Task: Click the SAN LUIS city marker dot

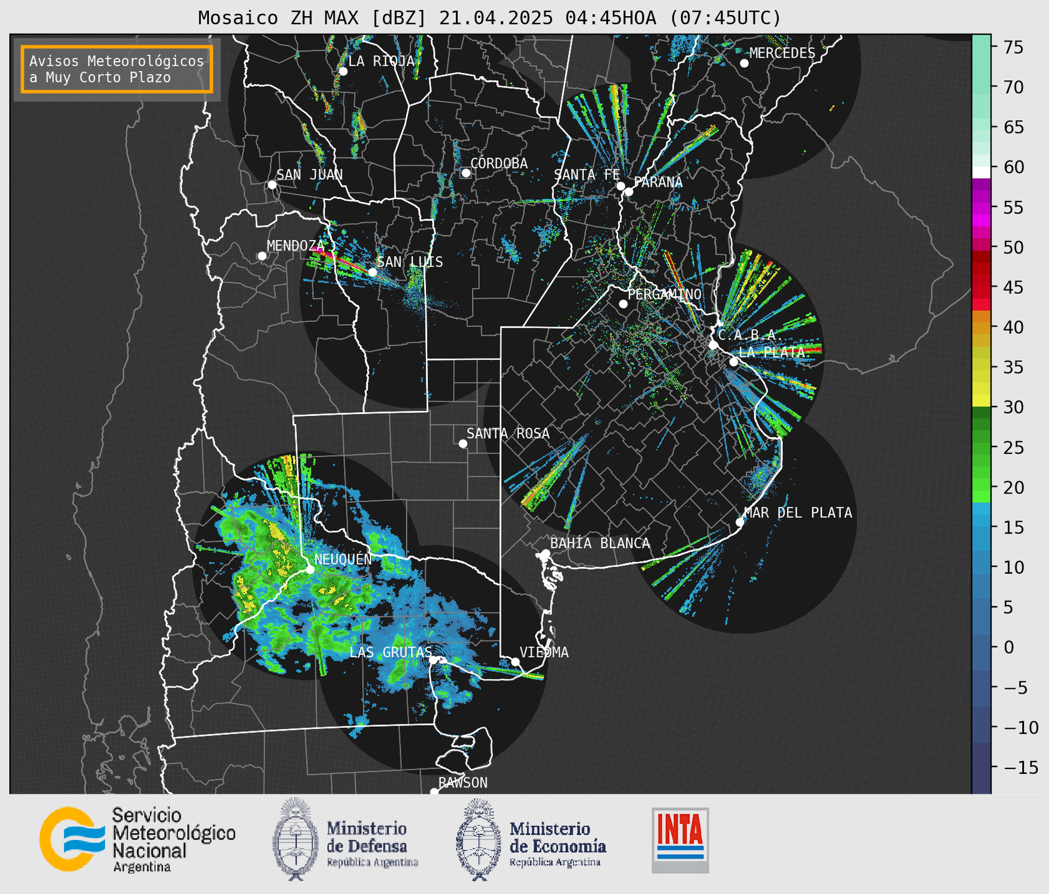Action: [372, 272]
